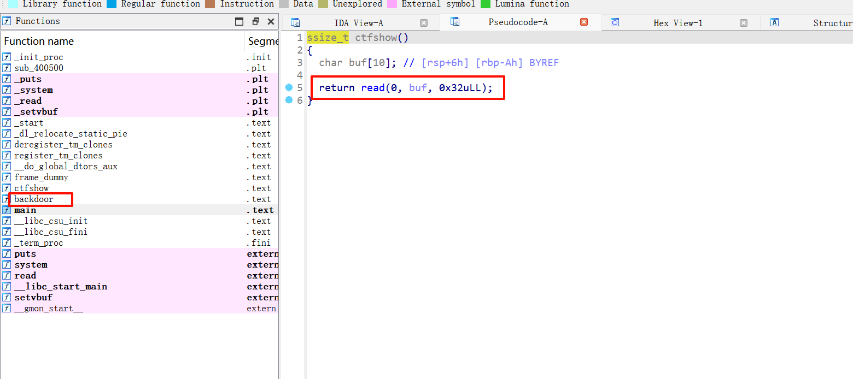Sort by Function name column header
The image size is (853, 379).
coord(38,42)
